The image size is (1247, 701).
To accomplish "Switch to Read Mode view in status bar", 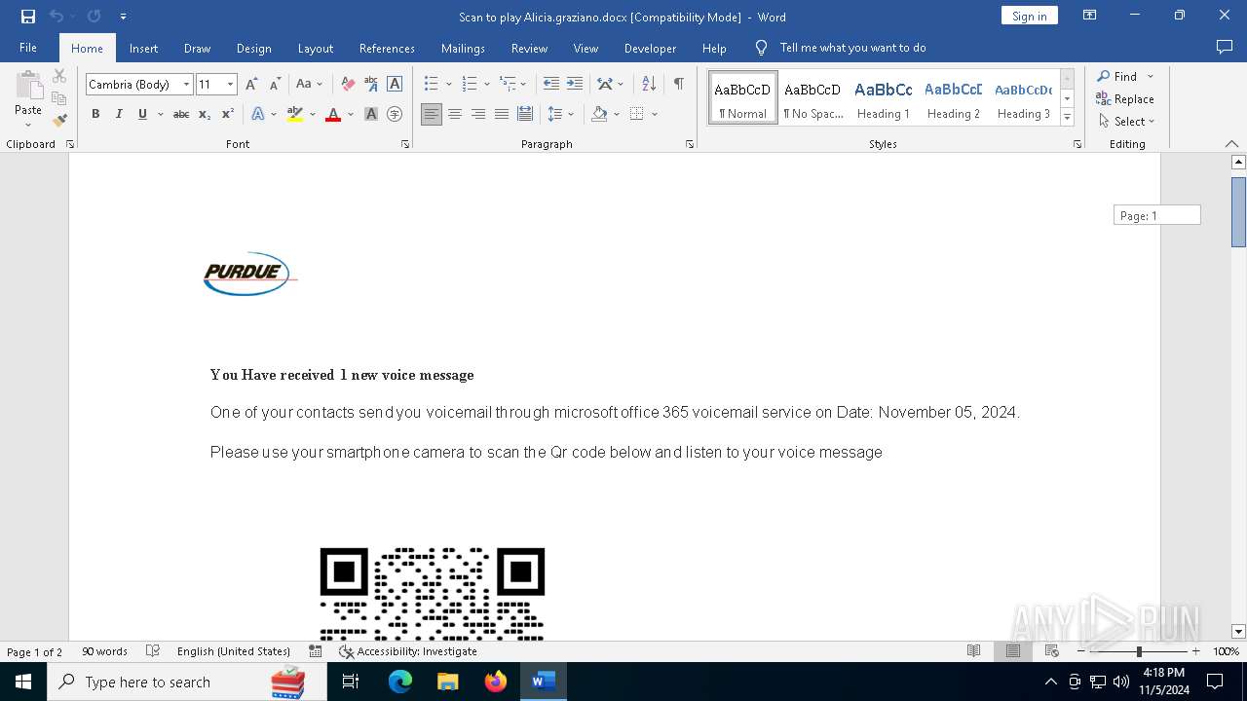I will pos(974,651).
